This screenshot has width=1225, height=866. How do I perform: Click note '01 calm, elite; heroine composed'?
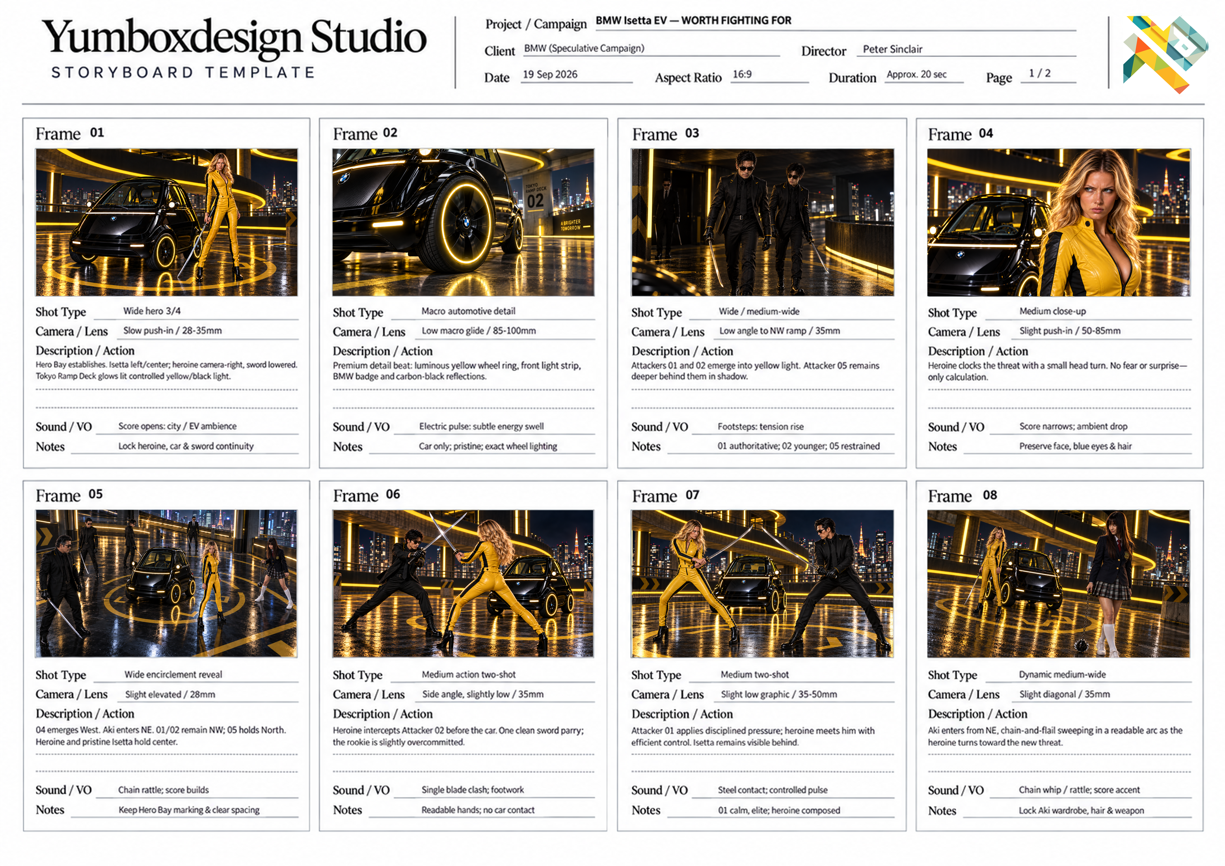point(779,810)
